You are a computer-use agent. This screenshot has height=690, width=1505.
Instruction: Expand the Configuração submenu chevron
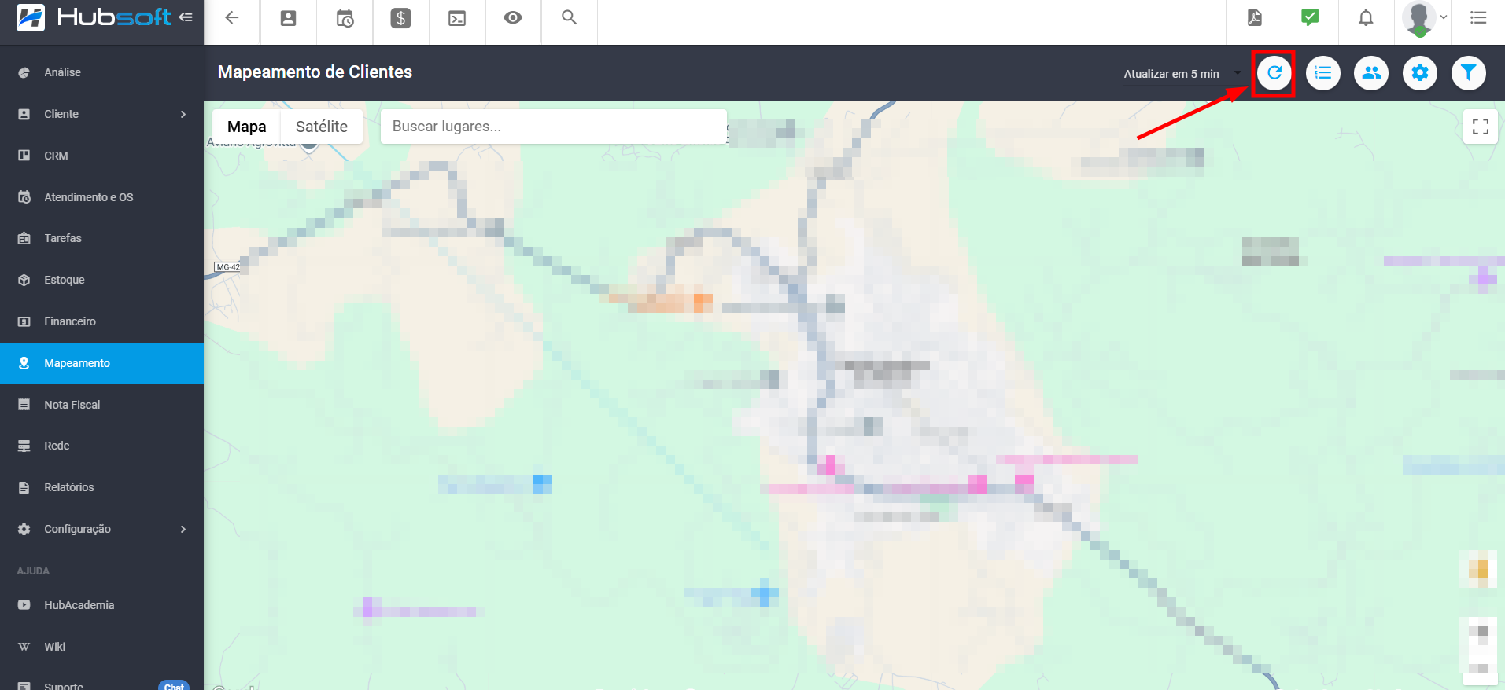click(x=183, y=529)
